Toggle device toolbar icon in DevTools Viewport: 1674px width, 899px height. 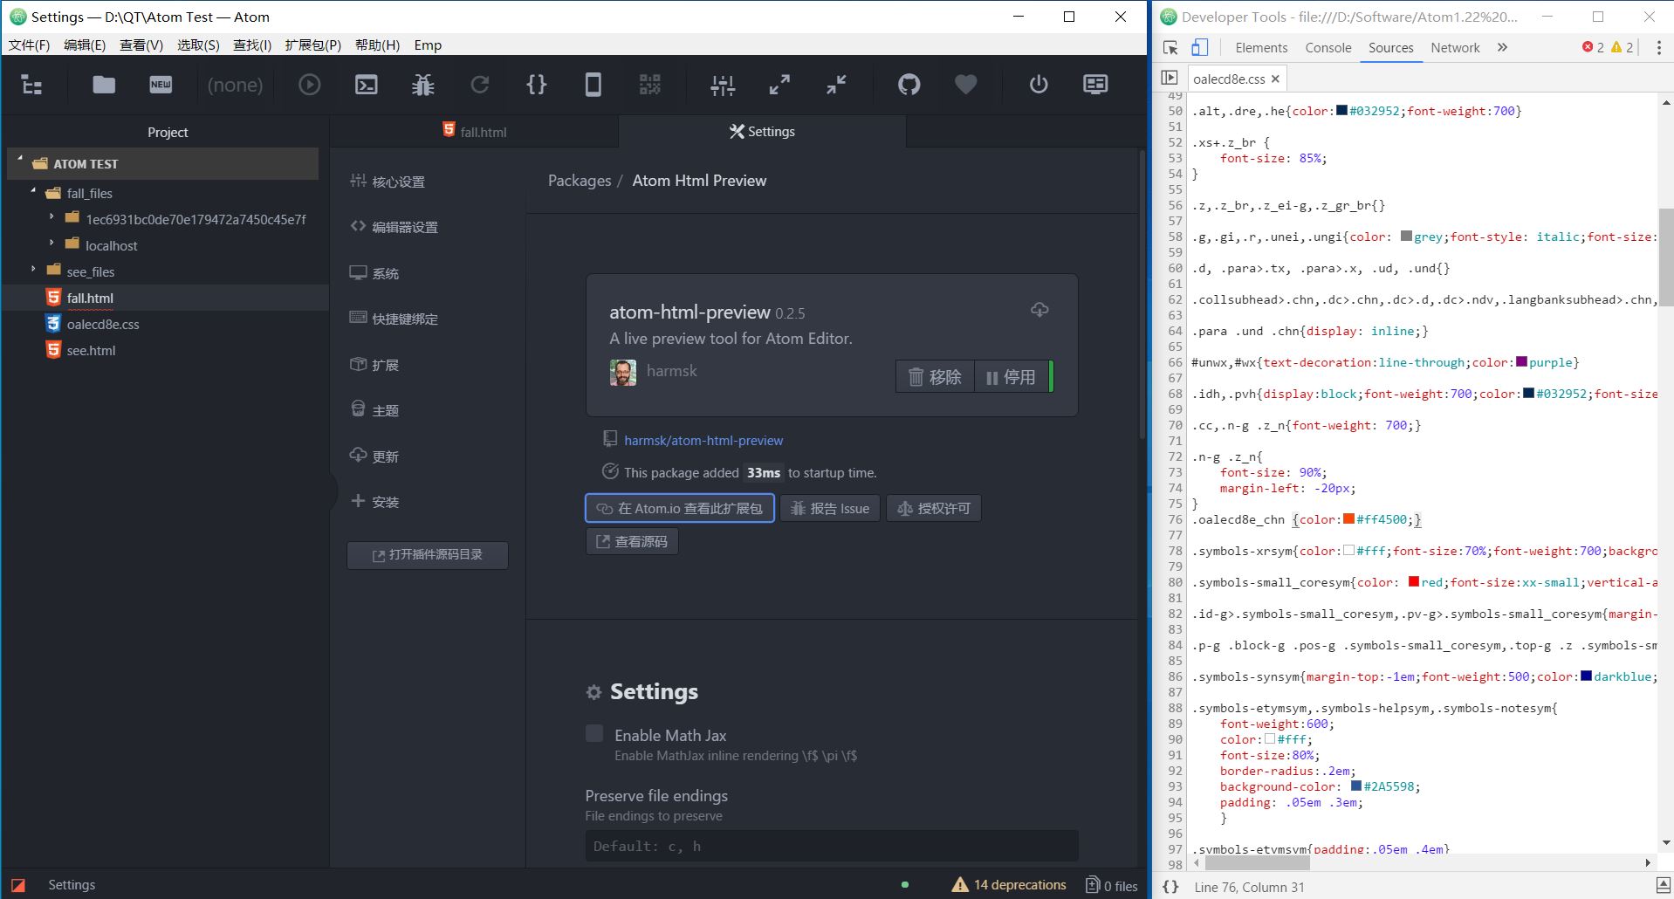tap(1200, 48)
